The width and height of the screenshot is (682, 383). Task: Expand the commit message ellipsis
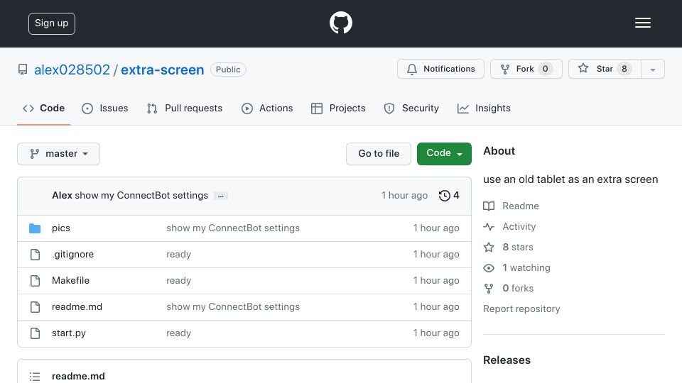click(221, 196)
